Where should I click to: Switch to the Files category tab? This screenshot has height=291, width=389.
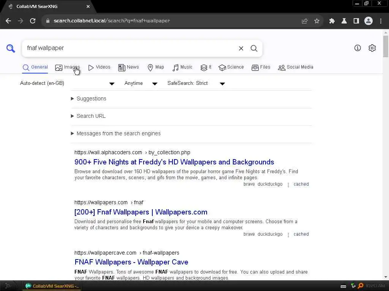point(261,67)
